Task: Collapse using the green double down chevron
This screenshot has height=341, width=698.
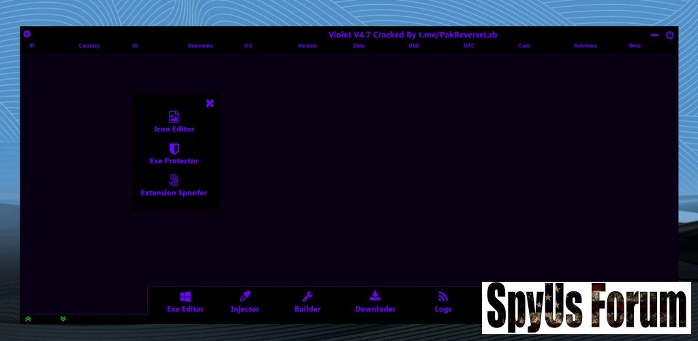Action: tap(63, 319)
